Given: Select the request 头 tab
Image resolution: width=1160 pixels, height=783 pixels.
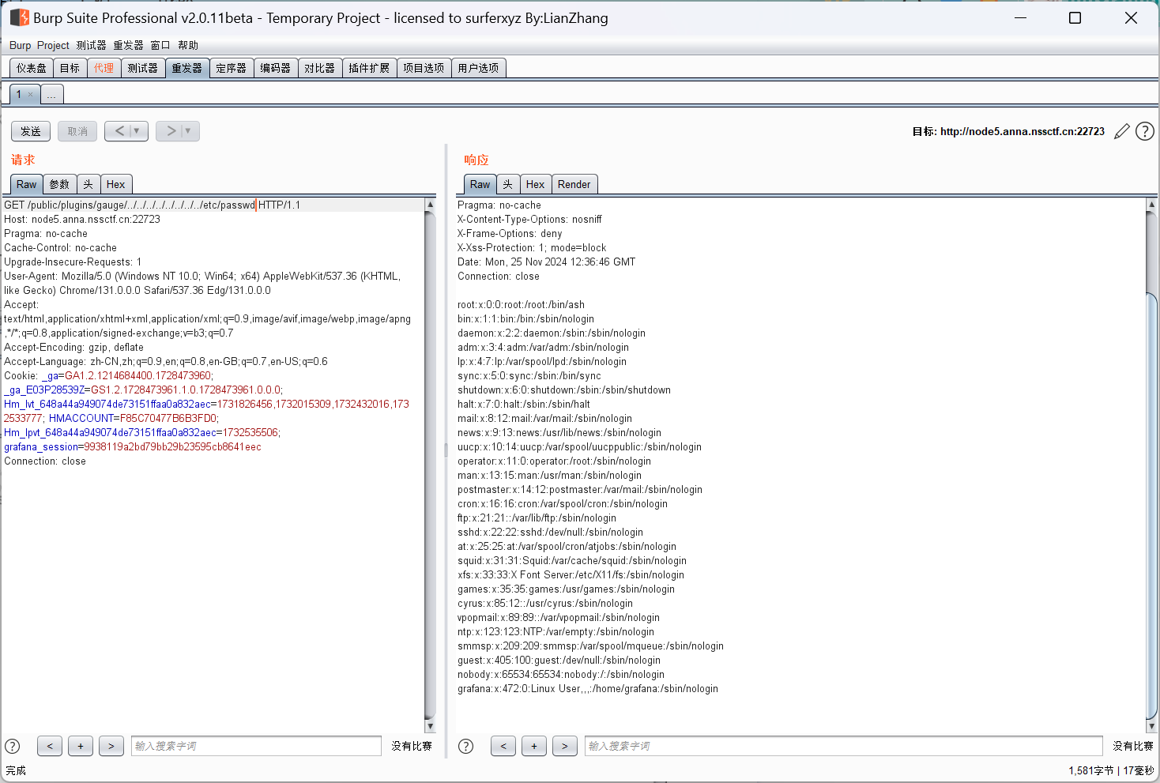Looking at the screenshot, I should [88, 184].
